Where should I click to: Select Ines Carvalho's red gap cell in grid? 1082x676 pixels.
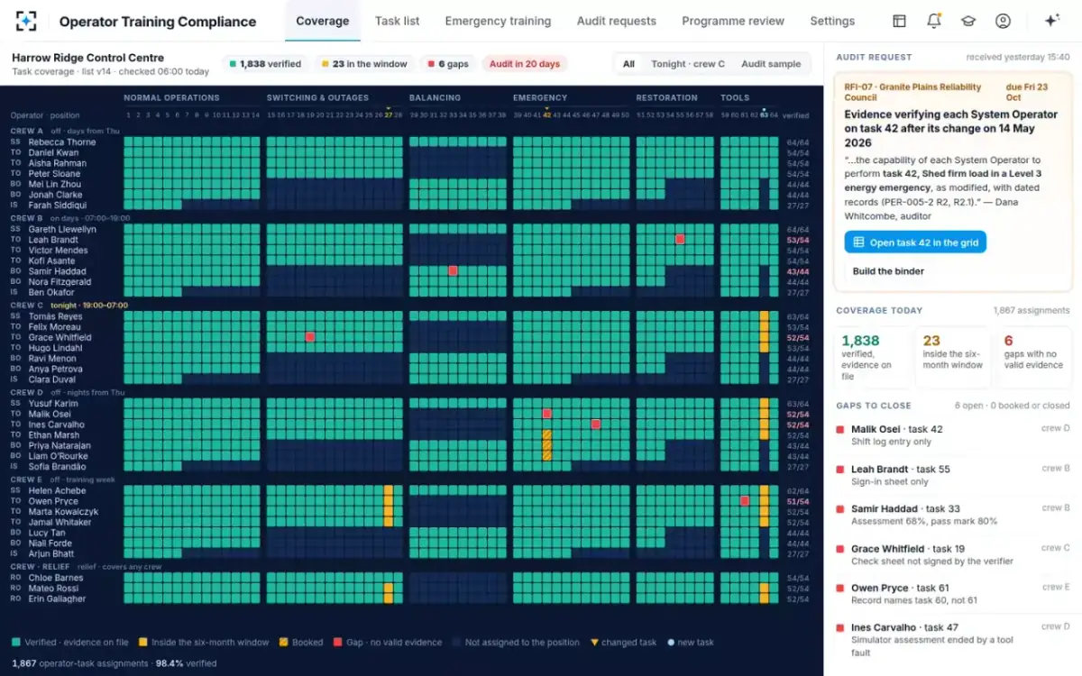(x=596, y=425)
